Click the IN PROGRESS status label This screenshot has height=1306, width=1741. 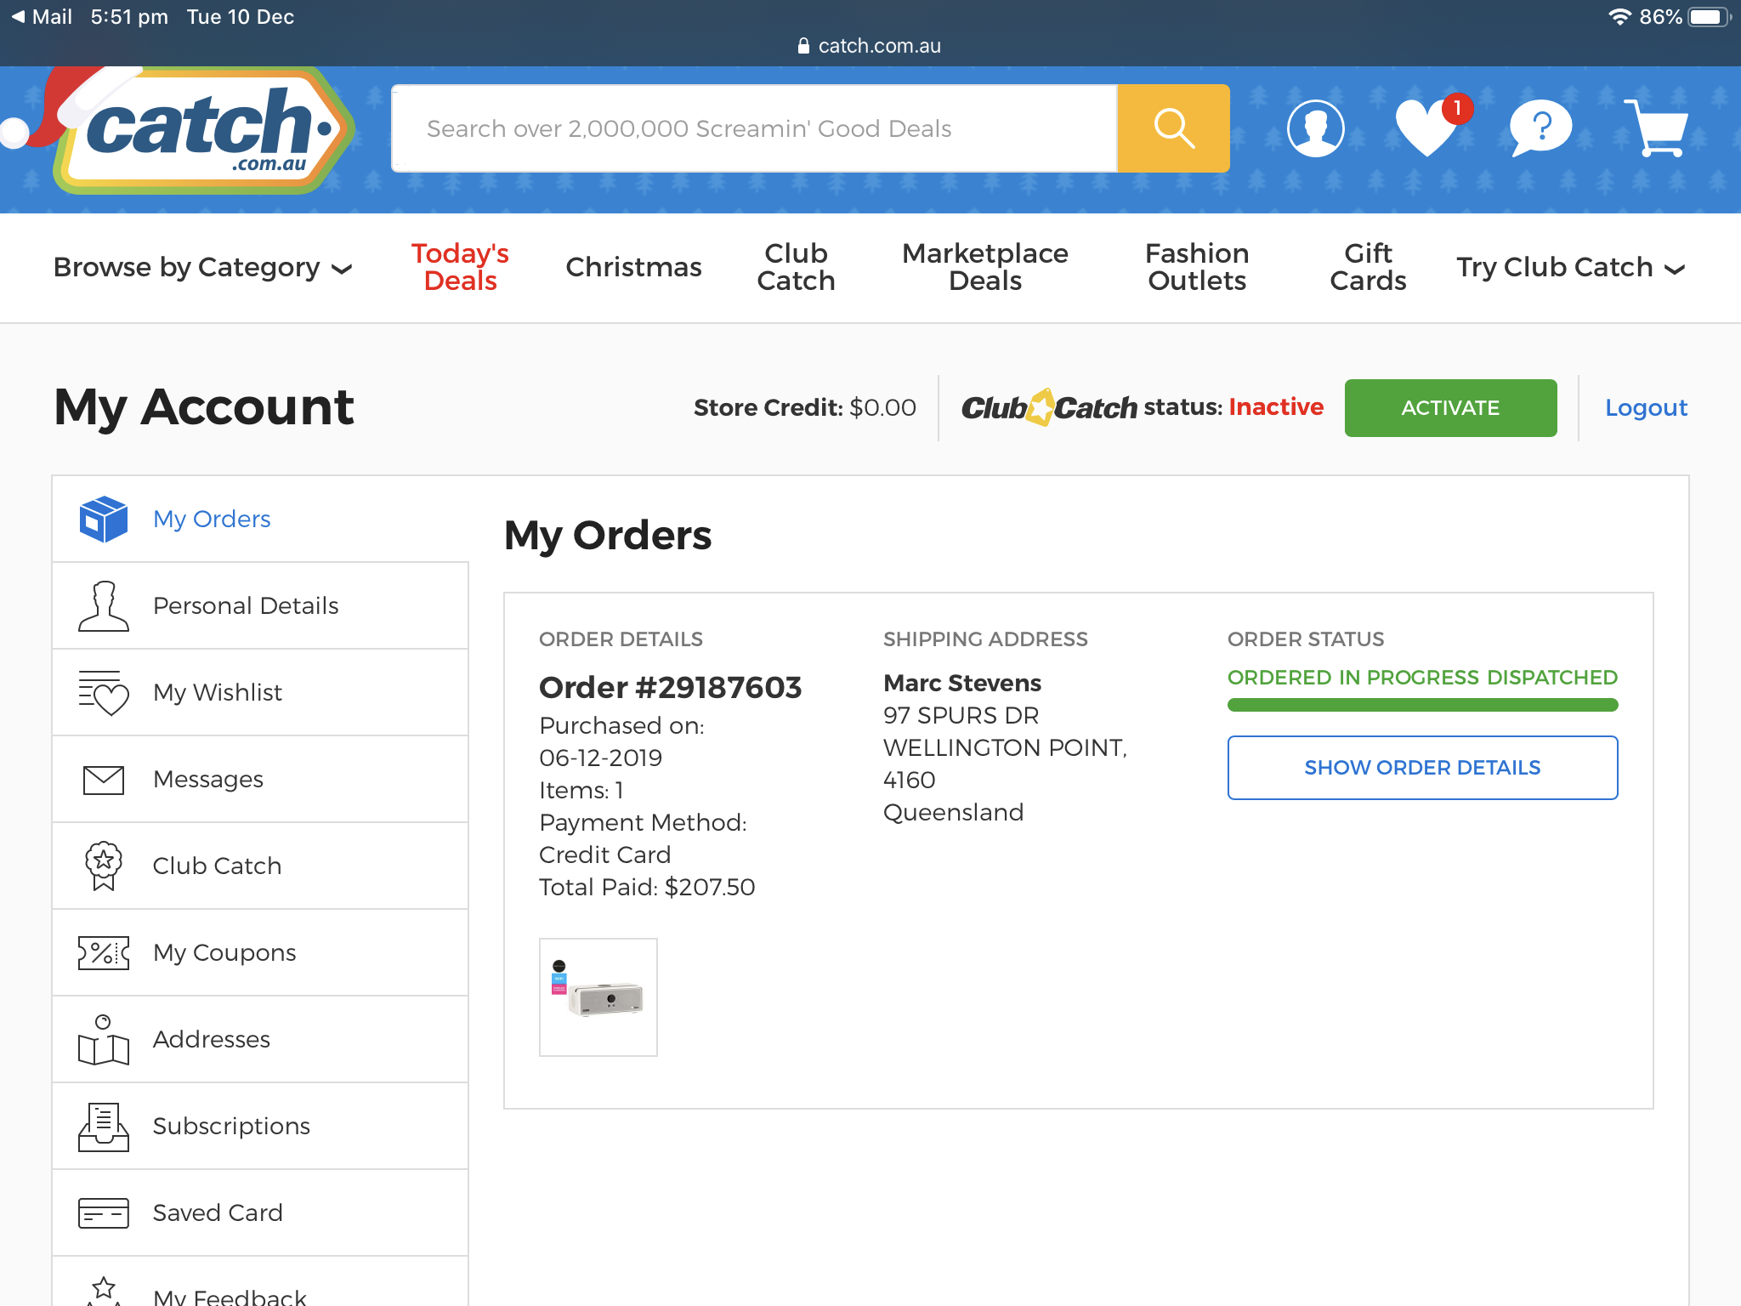pyautogui.click(x=1409, y=678)
